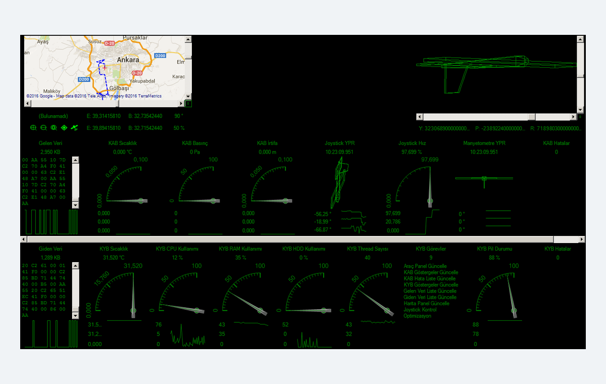Click the thumb of the wide middle scrollbar
The width and height of the screenshot is (606, 384).
point(291,239)
